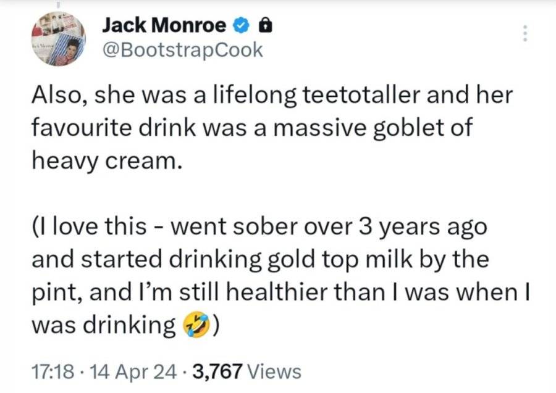Visit the @BootstrapCook handle

[183, 50]
